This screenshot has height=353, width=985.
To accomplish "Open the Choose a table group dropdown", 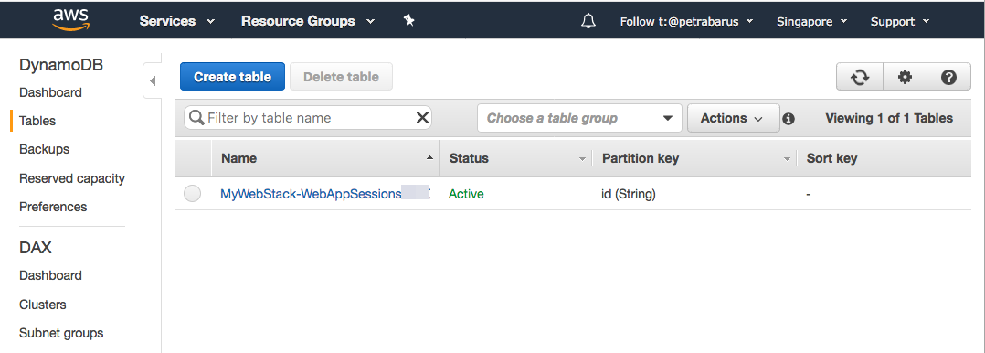I will click(x=579, y=118).
